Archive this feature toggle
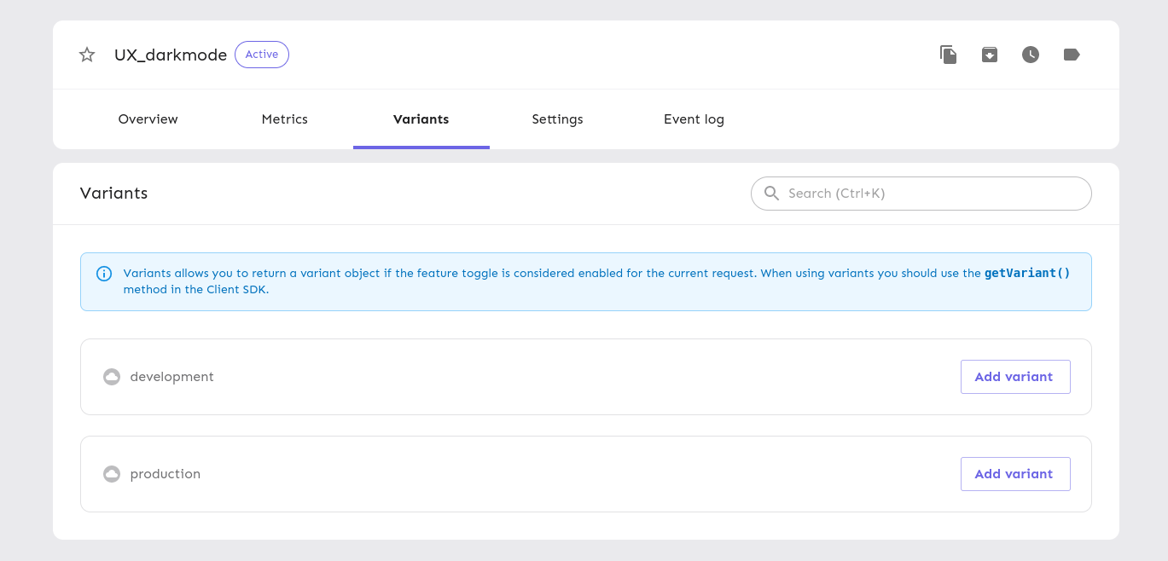1168x561 pixels. [990, 55]
